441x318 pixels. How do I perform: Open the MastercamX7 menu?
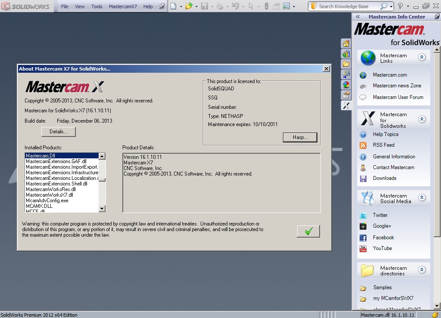[x=123, y=6]
